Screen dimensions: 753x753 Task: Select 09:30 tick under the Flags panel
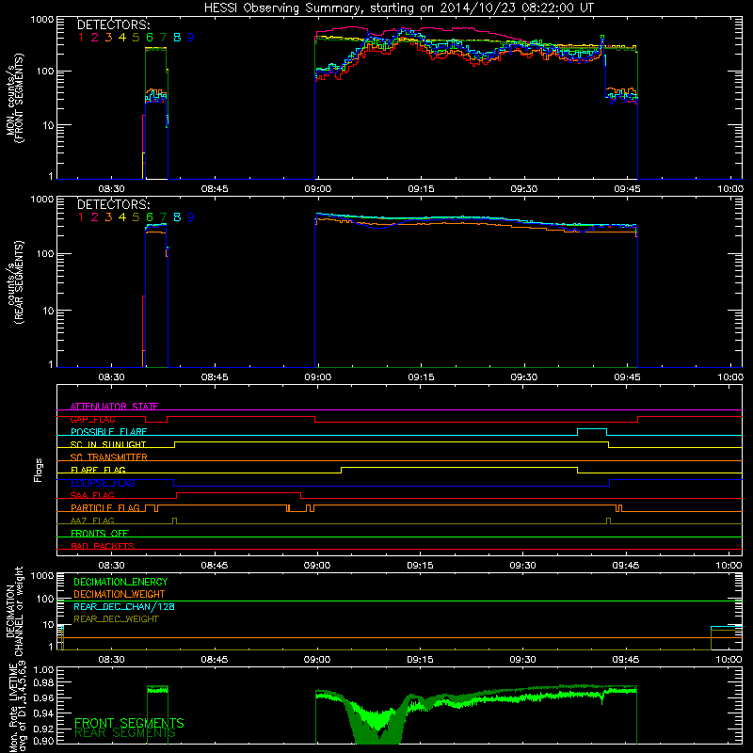pos(523,566)
